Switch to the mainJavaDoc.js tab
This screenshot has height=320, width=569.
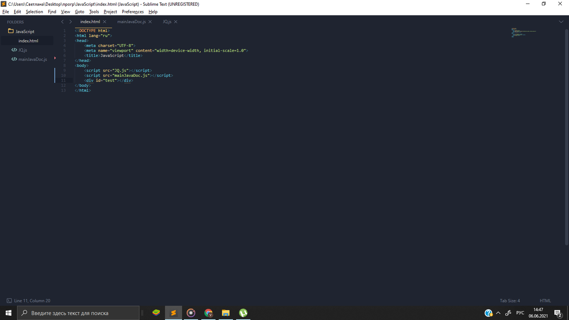[x=132, y=21]
